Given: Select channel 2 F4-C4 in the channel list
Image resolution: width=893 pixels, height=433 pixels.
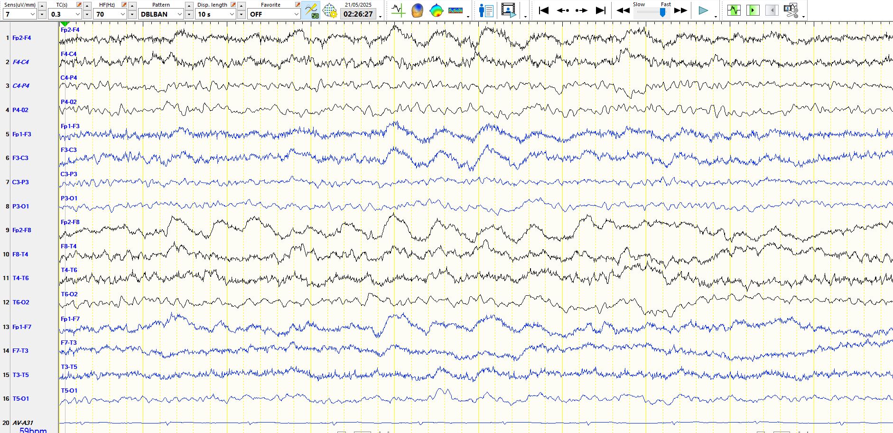Looking at the screenshot, I should [x=20, y=62].
